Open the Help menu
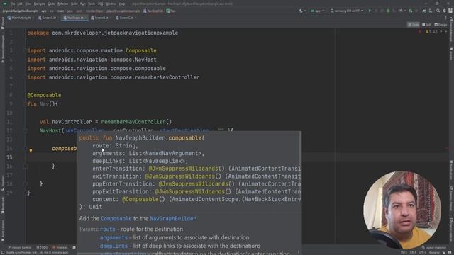Screen dimensions: 454x255 pos(122,4)
